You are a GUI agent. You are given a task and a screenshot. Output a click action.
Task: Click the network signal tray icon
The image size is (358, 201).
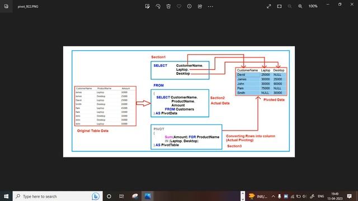(292, 196)
